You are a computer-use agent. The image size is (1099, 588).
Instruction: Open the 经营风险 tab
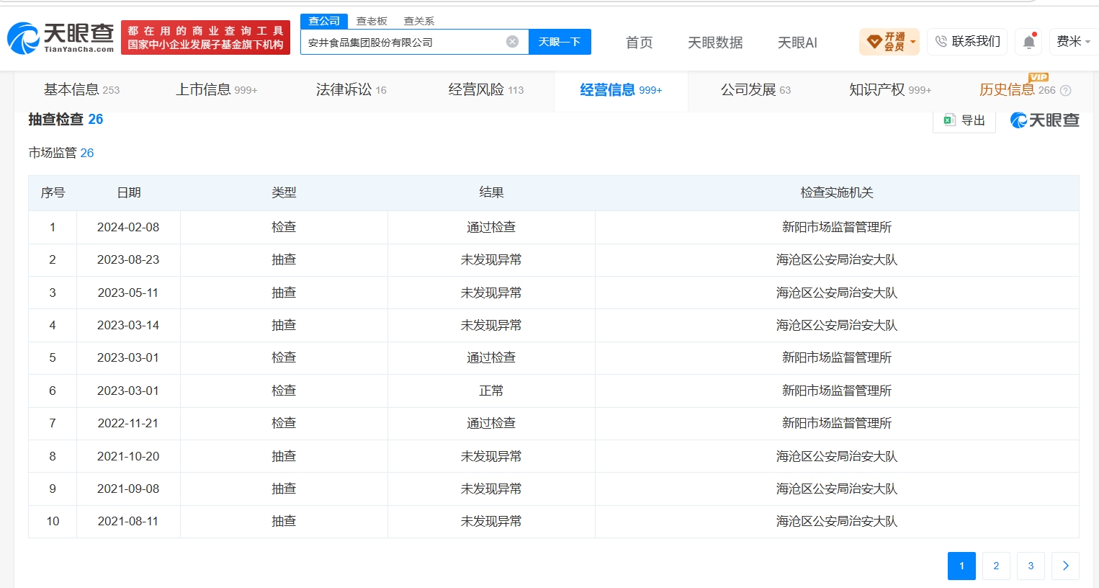486,90
